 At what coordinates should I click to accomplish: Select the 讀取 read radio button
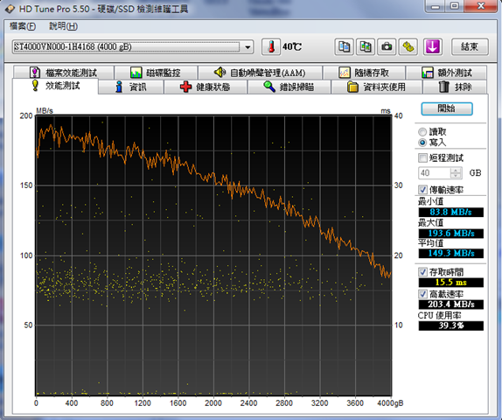[422, 131]
